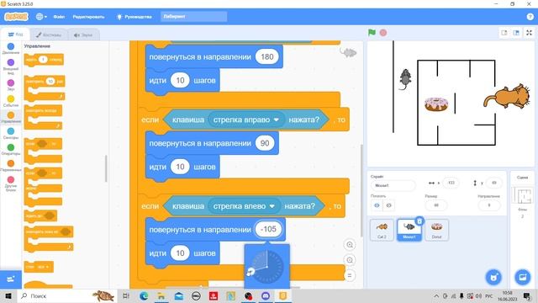Click the direction value 180 field

pos(267,56)
